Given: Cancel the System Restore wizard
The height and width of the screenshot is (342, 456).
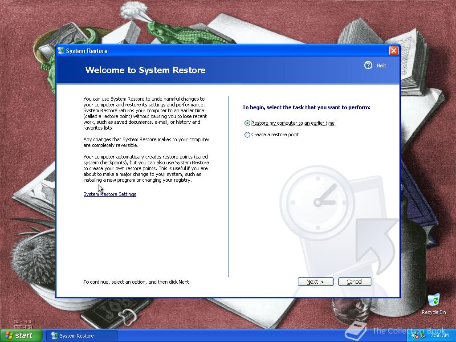Looking at the screenshot, I should tap(354, 281).
